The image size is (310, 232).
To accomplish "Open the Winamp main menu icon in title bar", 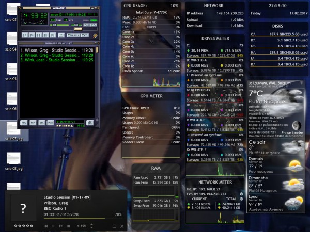I will pyautogui.click(x=20, y=8).
